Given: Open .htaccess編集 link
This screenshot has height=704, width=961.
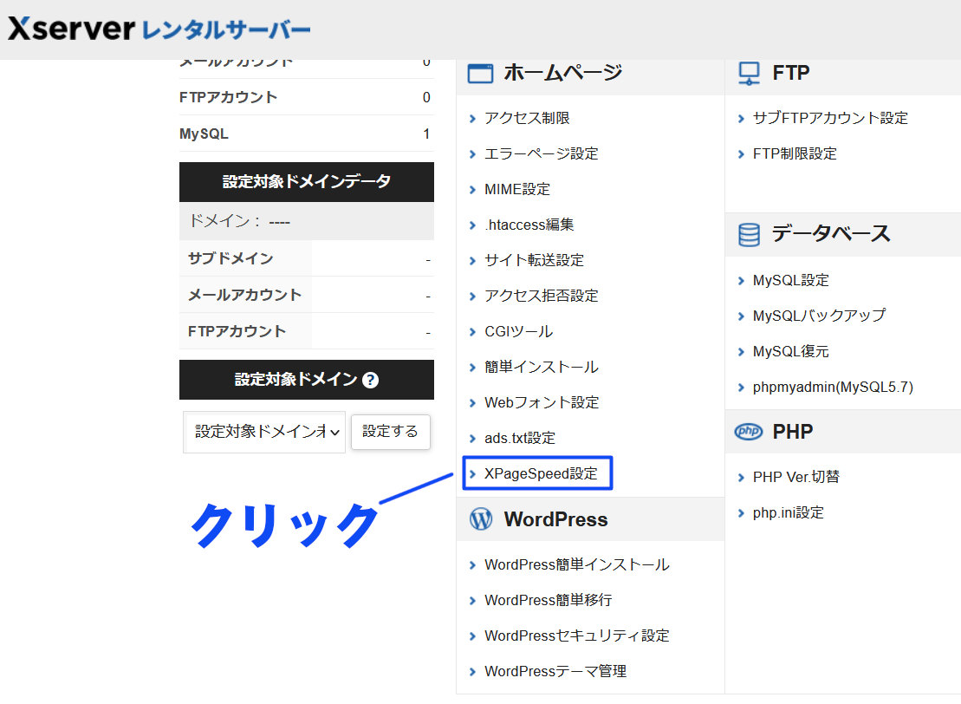Looking at the screenshot, I should pyautogui.click(x=529, y=225).
